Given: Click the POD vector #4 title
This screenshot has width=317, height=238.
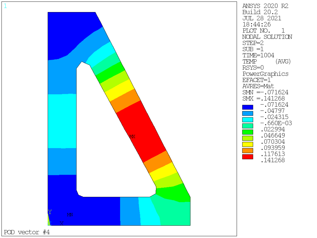Looking at the screenshot, I should click(27, 232).
